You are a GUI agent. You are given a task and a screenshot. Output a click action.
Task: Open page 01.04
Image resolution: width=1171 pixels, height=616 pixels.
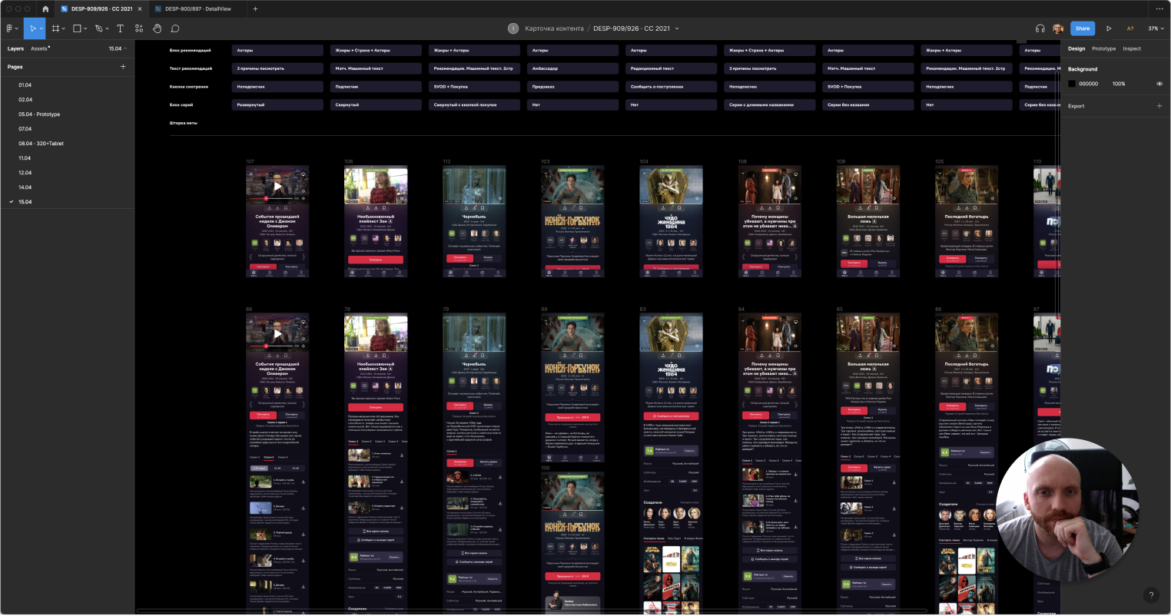(x=25, y=85)
